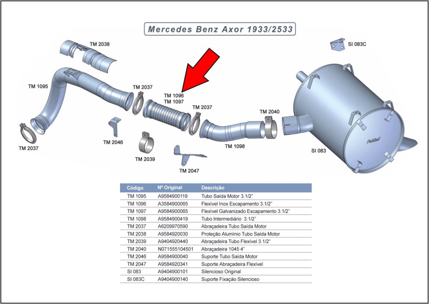Viewport: 429px width, 304px height.
Task: Select the TM 2040 clamp drawing
Action: coord(271,128)
